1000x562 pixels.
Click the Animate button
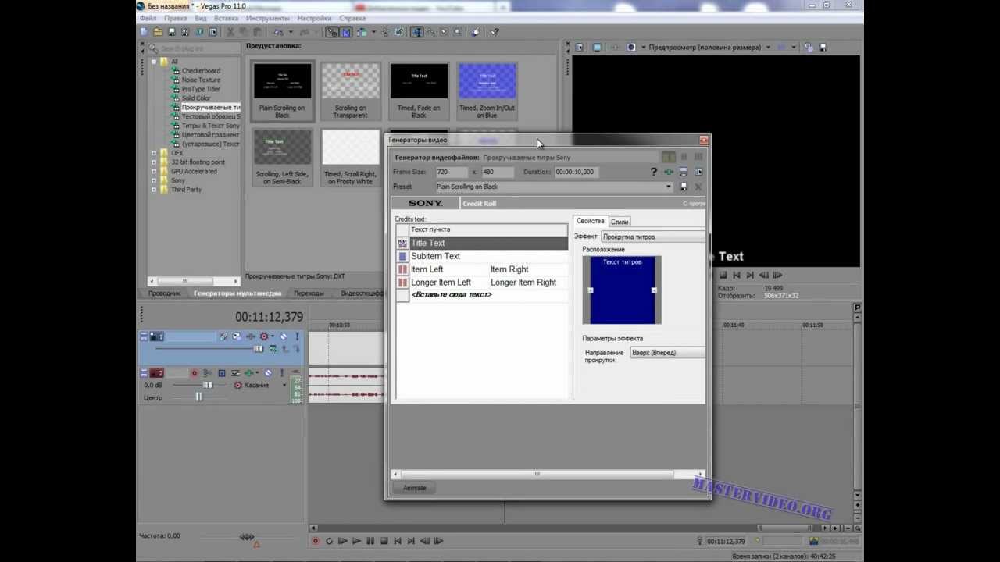point(414,488)
